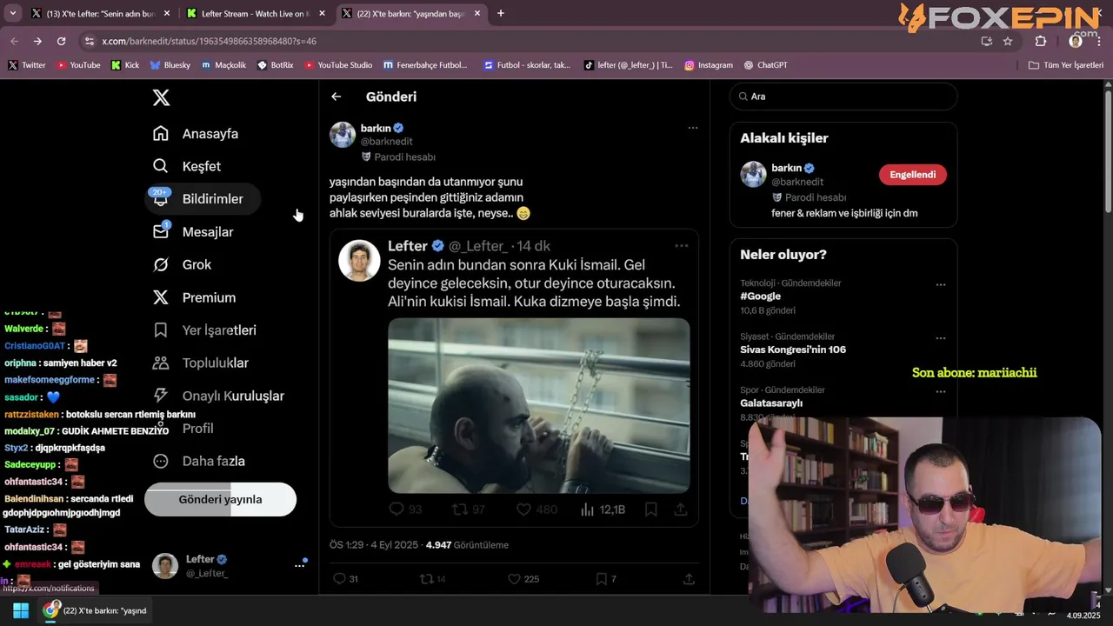1113x626 pixels.
Task: Open Tüm Yer İşaretleri folder
Action: [1065, 65]
